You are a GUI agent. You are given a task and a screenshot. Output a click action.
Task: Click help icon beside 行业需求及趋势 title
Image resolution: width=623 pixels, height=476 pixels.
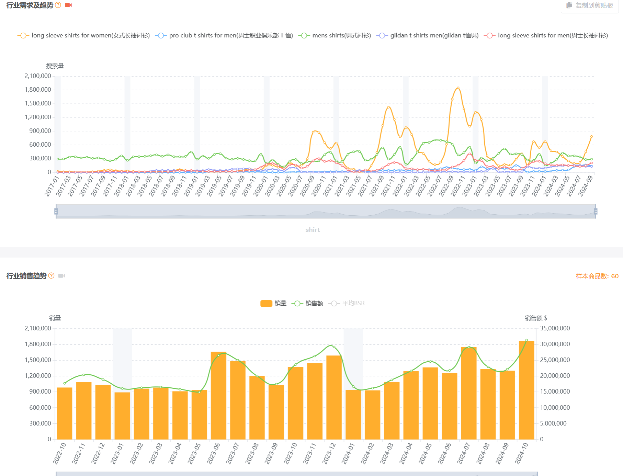pos(58,5)
